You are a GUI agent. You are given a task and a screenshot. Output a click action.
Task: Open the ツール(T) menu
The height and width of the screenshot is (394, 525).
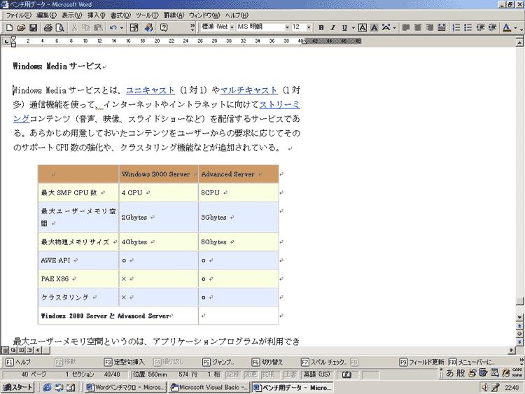pyautogui.click(x=147, y=15)
